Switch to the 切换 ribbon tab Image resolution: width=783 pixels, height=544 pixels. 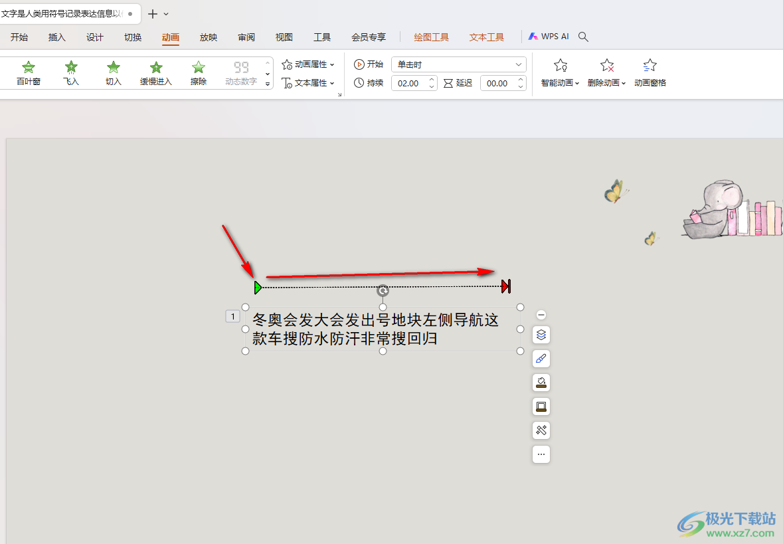133,37
